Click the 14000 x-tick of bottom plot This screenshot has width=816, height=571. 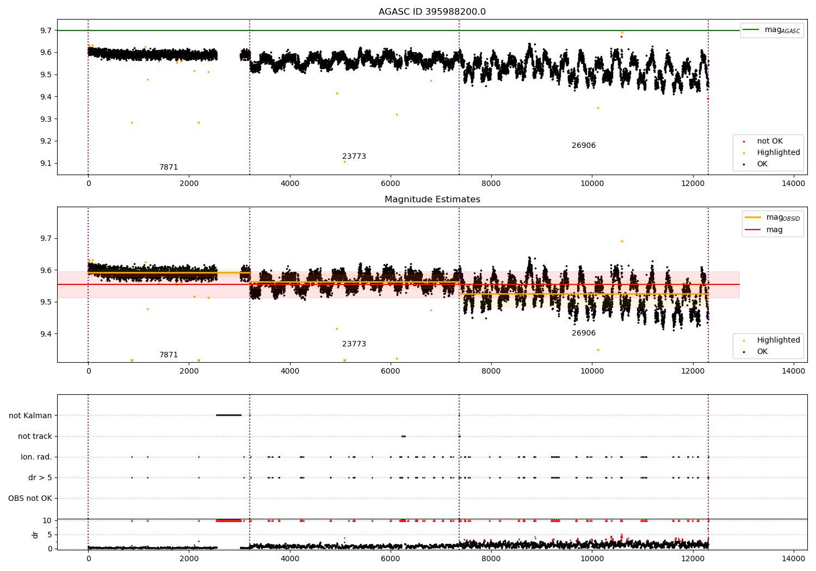coord(793,558)
